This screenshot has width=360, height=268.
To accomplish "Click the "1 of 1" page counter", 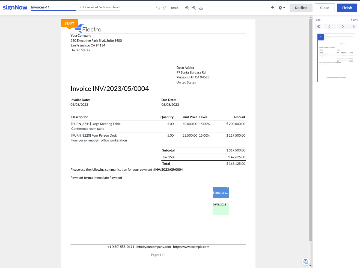I will pos(354,20).
